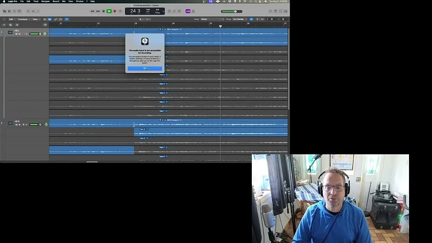Open the Edit menu in Tracks area
Image resolution: width=432 pixels, height=243 pixels.
tap(11, 19)
